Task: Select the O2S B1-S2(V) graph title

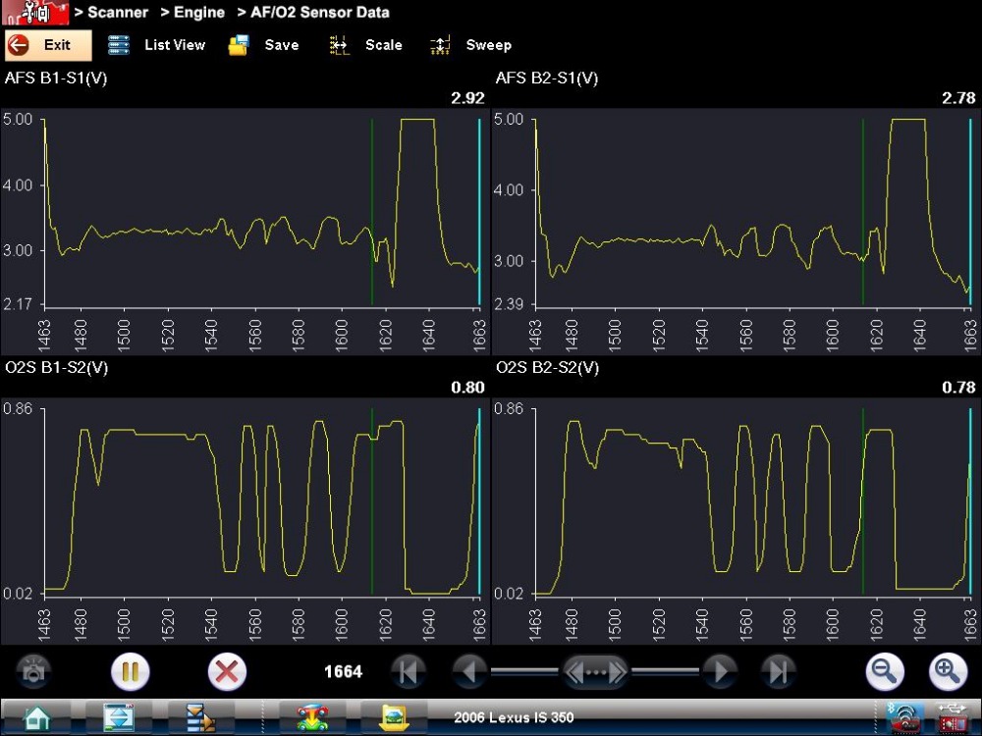Action: [x=56, y=367]
